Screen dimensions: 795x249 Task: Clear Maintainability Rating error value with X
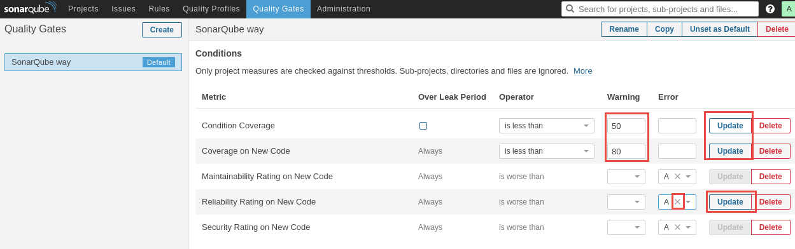[x=677, y=177]
